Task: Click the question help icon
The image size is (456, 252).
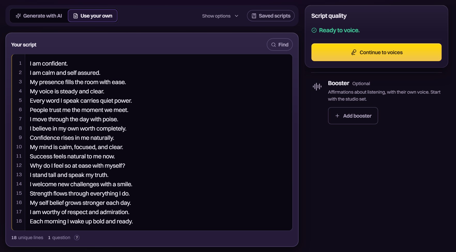Action: (77, 238)
